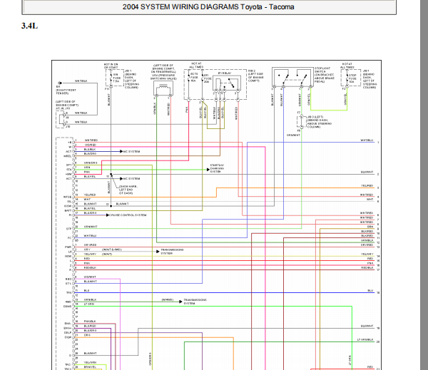Click the 'EFI RELAY' label
This screenshot has width=428, height=370.
[x=225, y=73]
